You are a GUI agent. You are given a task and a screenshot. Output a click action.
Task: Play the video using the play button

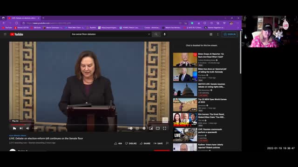(x=14, y=128)
